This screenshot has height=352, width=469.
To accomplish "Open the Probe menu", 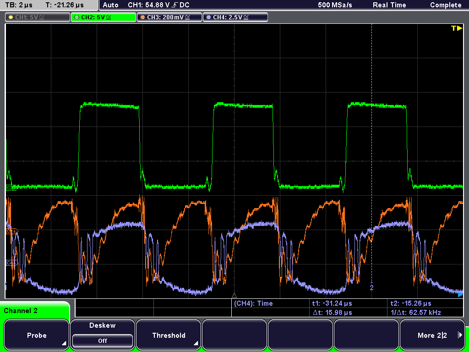I will click(37, 335).
